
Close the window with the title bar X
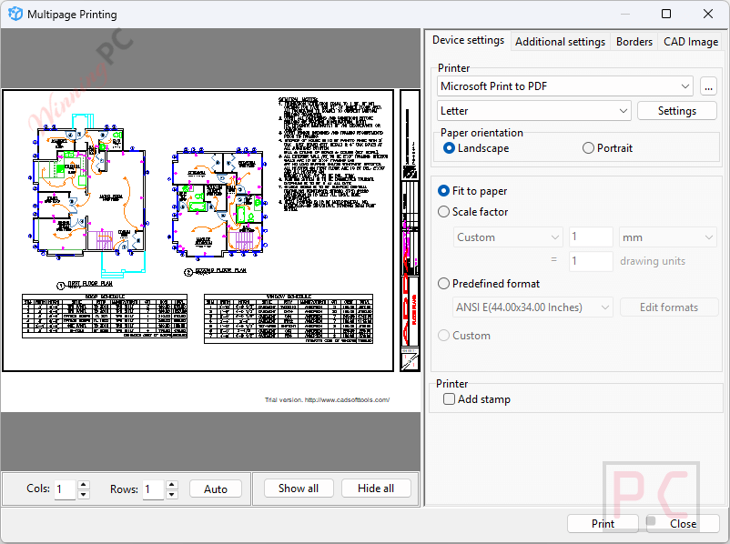[x=707, y=14]
